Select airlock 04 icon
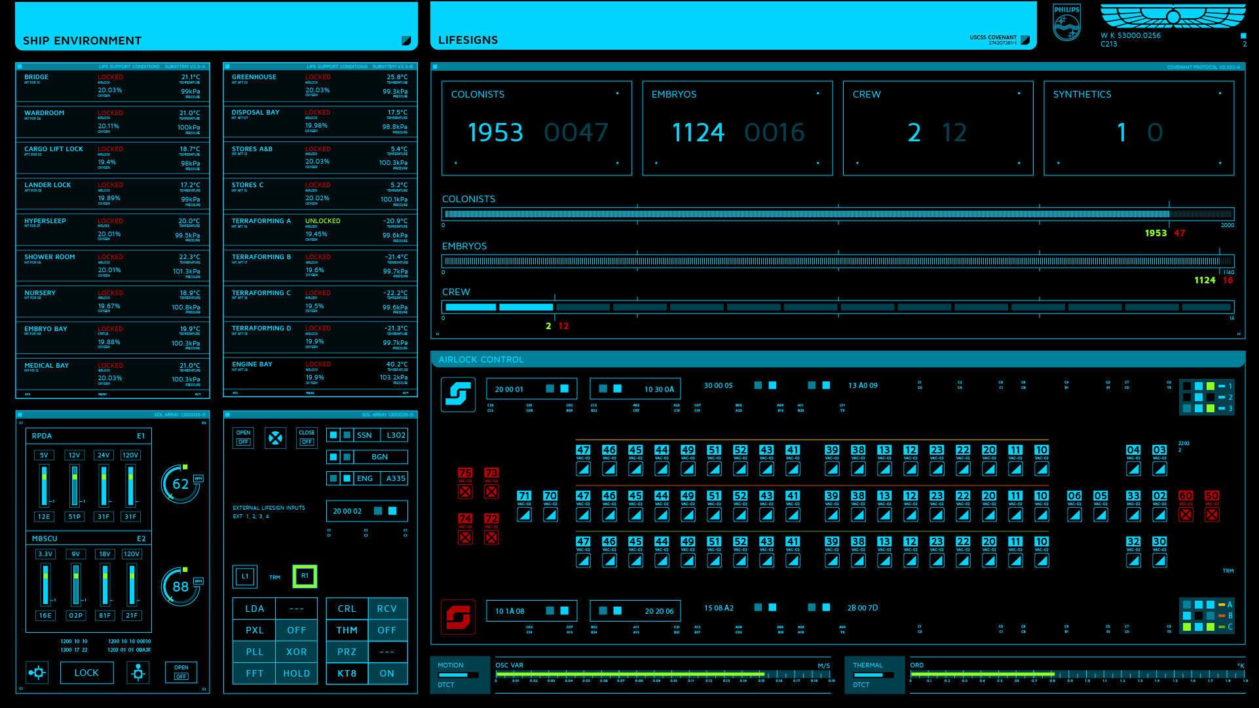Image resolution: width=1259 pixels, height=708 pixels. coord(1133,469)
